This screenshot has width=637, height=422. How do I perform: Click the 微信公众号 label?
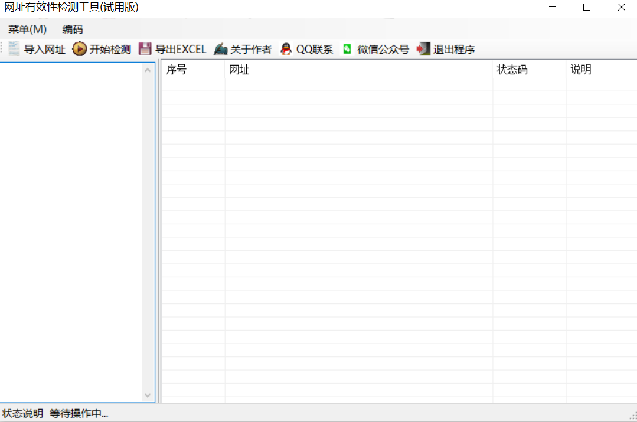click(383, 50)
